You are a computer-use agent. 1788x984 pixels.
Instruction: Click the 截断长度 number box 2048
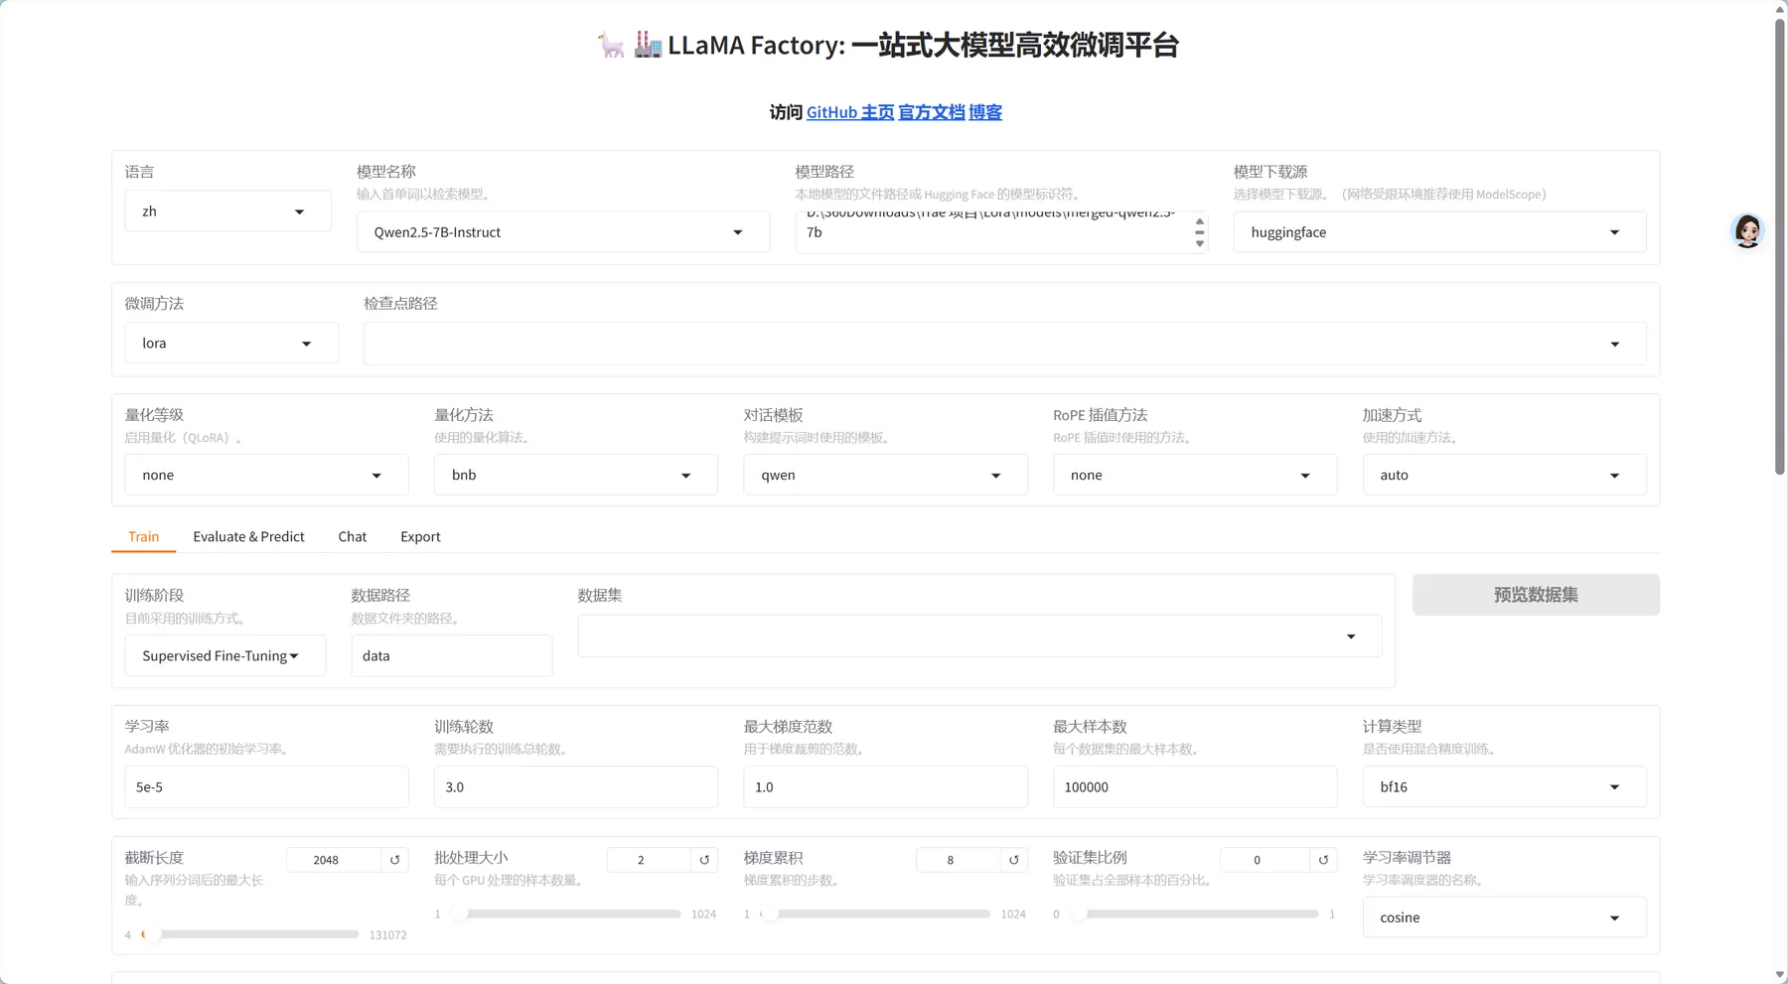click(x=334, y=860)
